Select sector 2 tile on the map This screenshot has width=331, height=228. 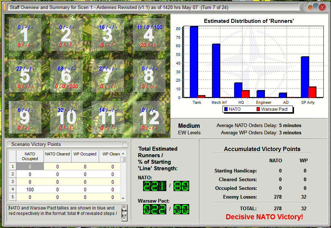pos(66,34)
